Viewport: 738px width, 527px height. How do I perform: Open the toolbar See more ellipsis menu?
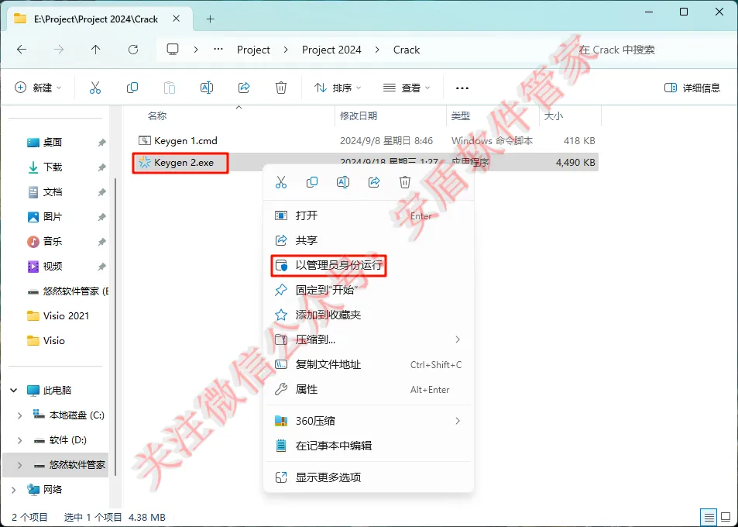[462, 88]
